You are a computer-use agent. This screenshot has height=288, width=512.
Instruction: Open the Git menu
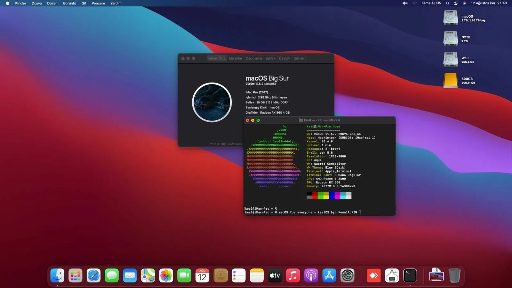pos(84,3)
